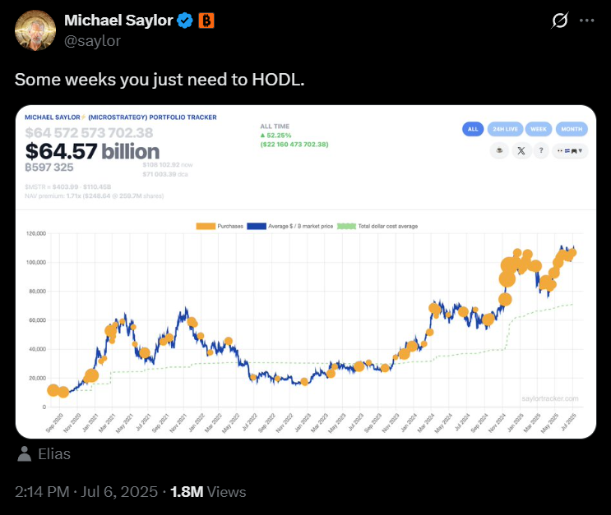Click the orange Bitcoin affiliate badge
Image resolution: width=611 pixels, height=515 pixels.
coord(206,21)
